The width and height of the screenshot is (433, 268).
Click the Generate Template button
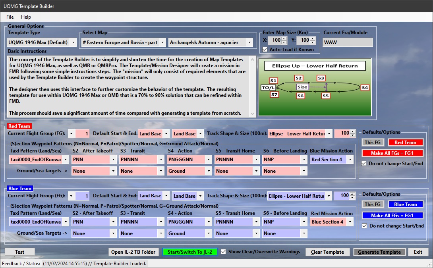[379, 252]
